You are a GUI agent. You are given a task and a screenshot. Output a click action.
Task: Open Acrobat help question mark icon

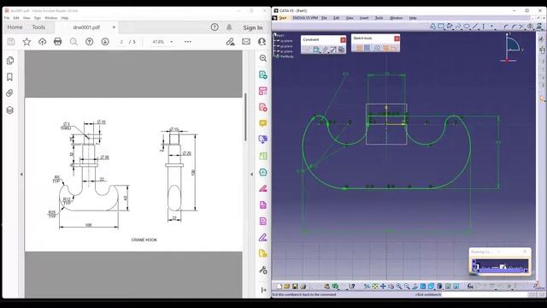pos(215,27)
